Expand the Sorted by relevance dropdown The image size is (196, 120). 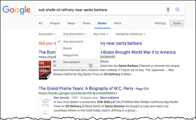(130, 34)
